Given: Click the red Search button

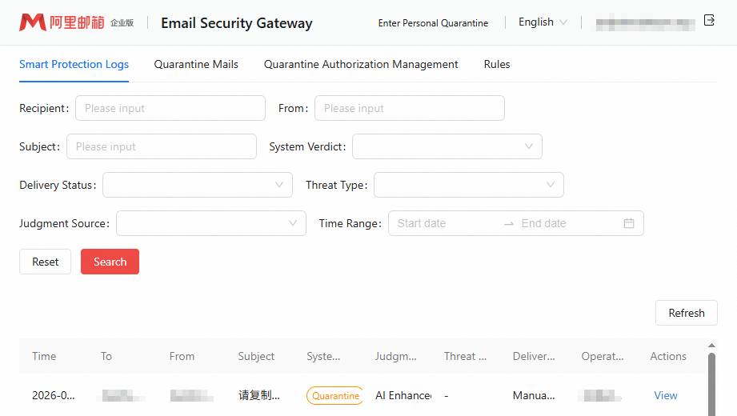Looking at the screenshot, I should click(x=110, y=262).
